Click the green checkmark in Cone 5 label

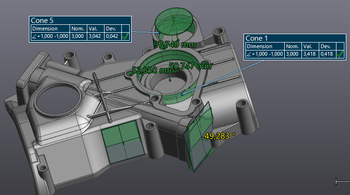tap(126, 36)
